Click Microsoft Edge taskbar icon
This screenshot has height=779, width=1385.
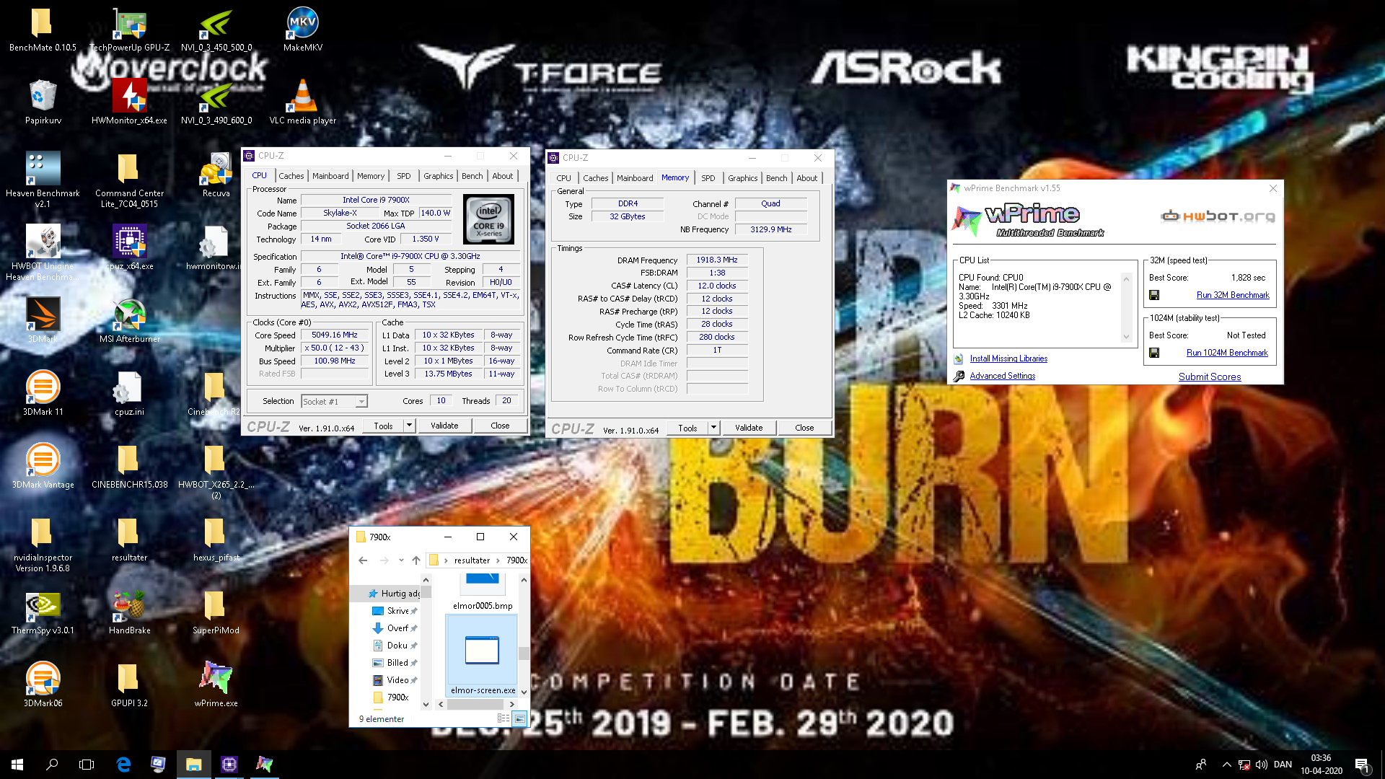point(123,765)
